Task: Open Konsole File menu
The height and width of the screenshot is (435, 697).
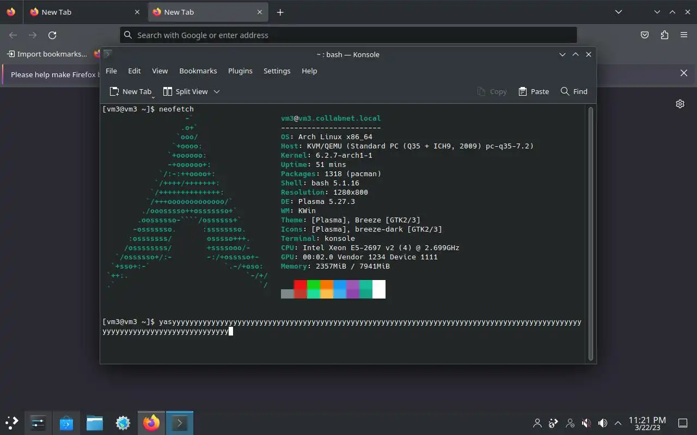Action: (111, 71)
